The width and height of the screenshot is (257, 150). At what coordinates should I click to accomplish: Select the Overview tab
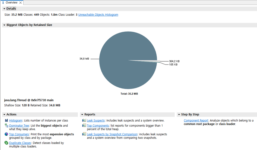pyautogui.click(x=11, y=3)
